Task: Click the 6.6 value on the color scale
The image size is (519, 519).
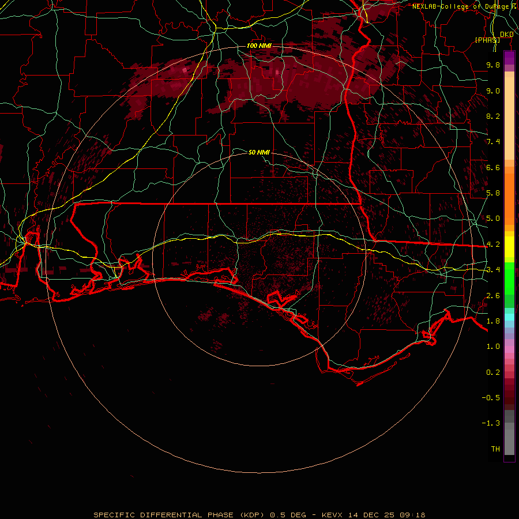Action: (x=493, y=167)
